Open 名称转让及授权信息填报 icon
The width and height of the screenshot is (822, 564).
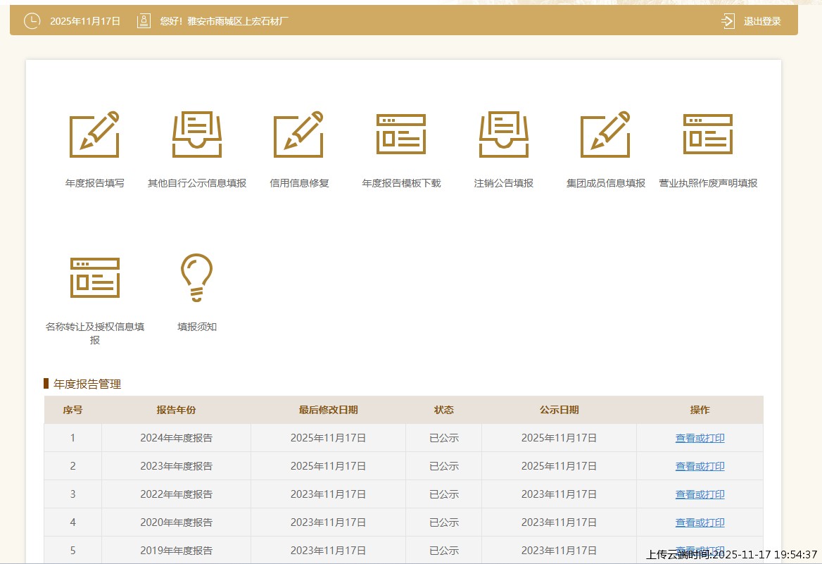pyautogui.click(x=95, y=277)
